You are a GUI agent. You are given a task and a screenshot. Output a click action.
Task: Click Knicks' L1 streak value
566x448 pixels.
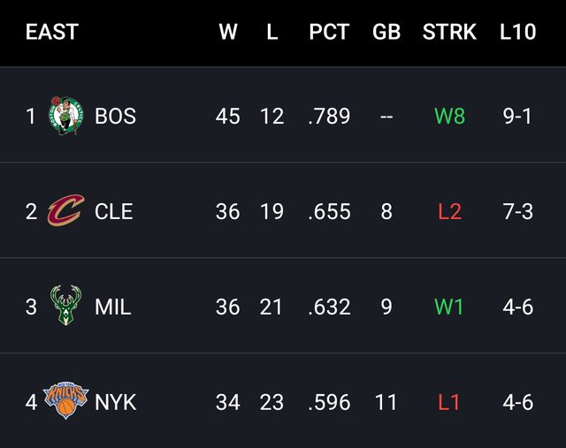[449, 402]
